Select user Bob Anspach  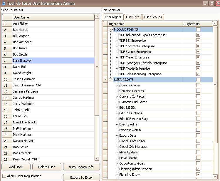pos(53,42)
